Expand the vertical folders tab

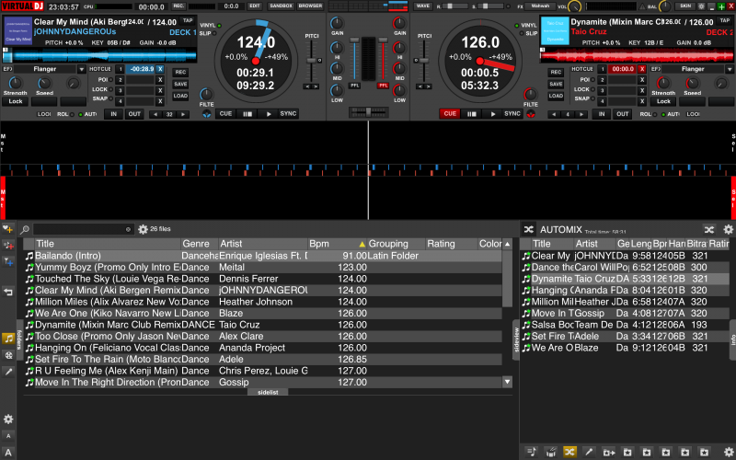pyautogui.click(x=19, y=339)
